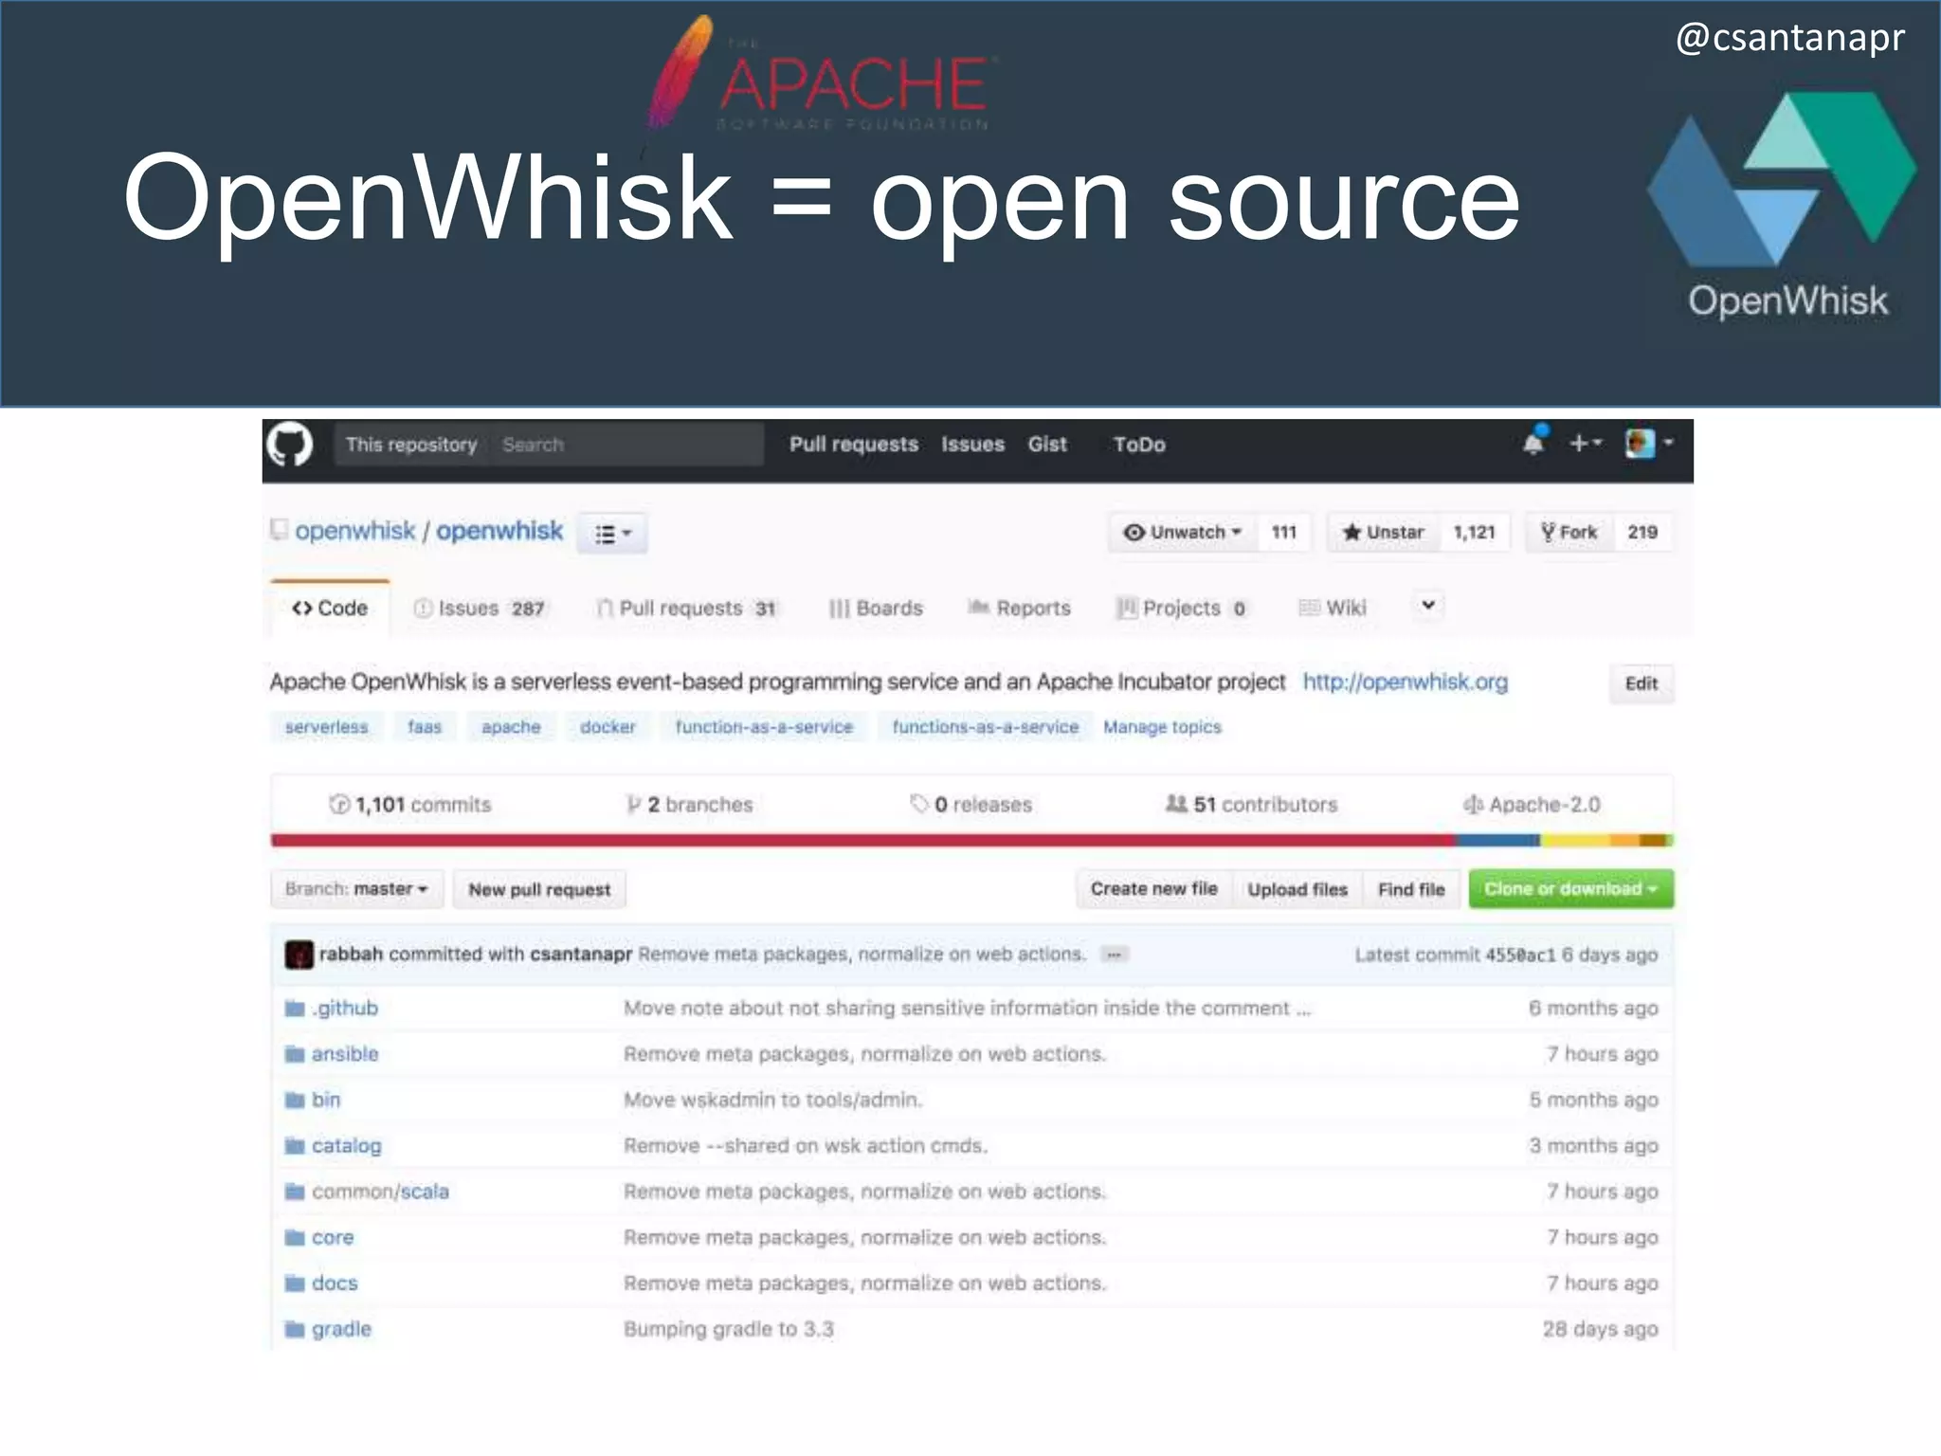Click Upload files
This screenshot has width=1941, height=1456.
point(1297,889)
